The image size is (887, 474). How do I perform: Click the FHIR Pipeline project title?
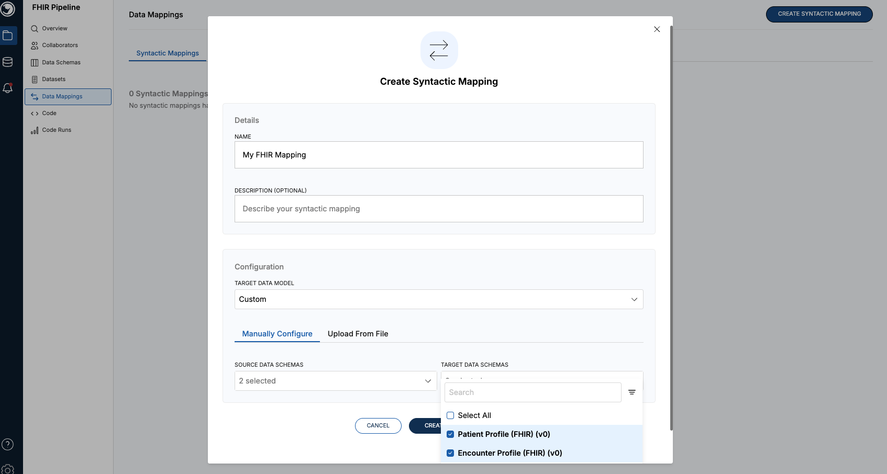pos(56,7)
